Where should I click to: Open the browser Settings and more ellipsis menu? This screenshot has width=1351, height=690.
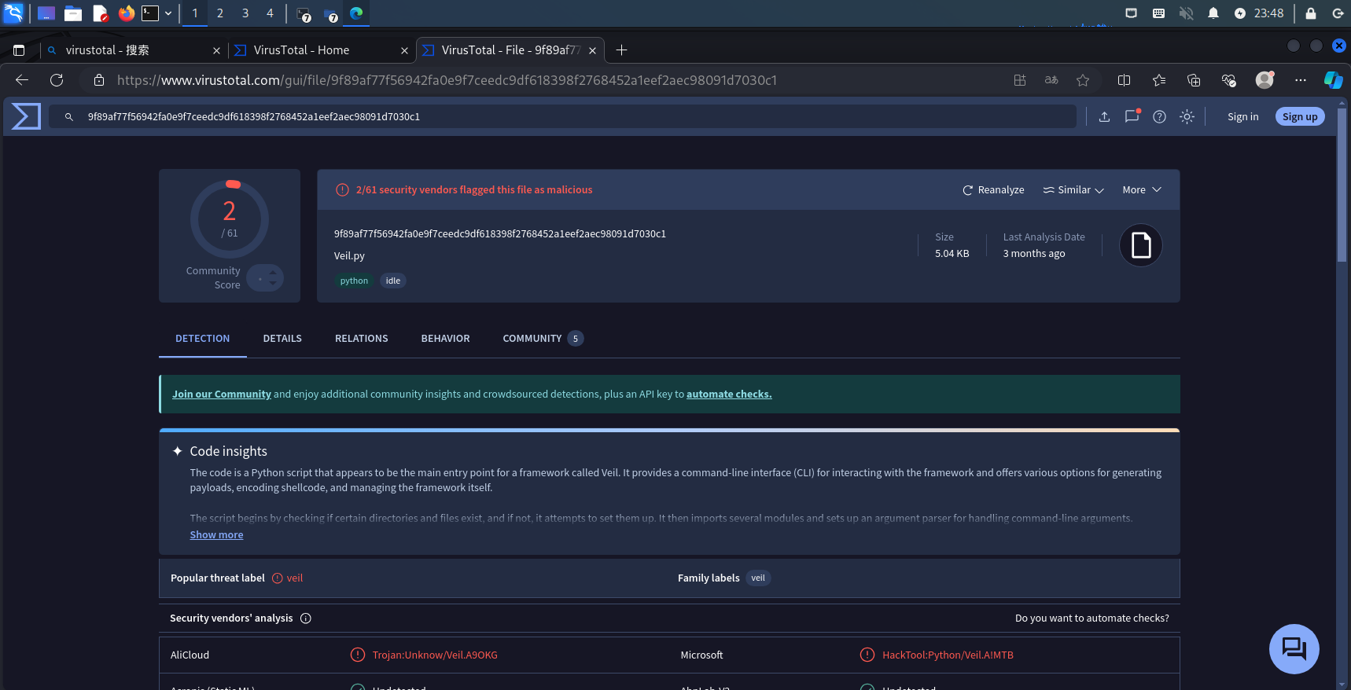coord(1301,80)
